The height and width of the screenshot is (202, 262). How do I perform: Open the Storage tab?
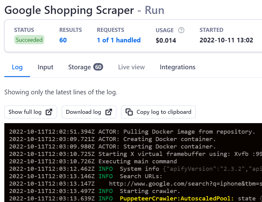point(80,67)
